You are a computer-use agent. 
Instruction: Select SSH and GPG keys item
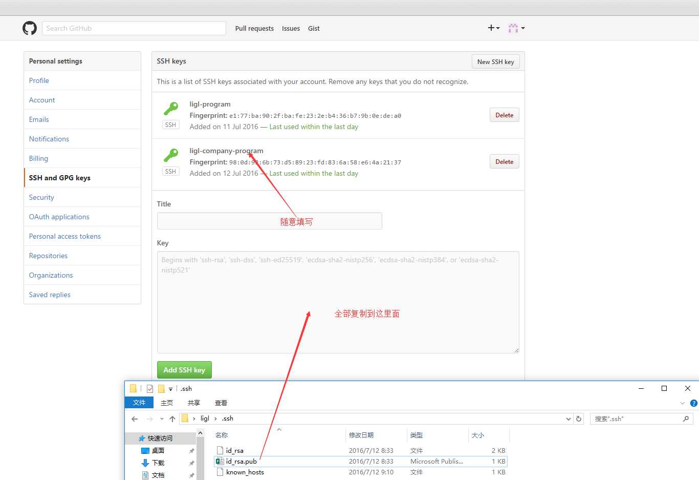(82, 178)
